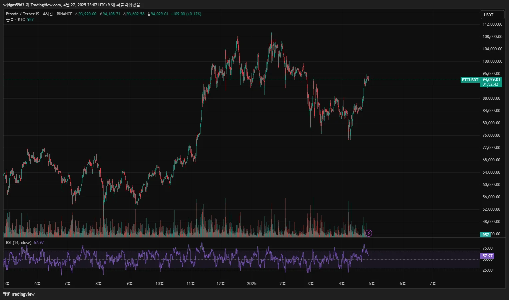Click TradingView.com in the header text

click(46, 5)
